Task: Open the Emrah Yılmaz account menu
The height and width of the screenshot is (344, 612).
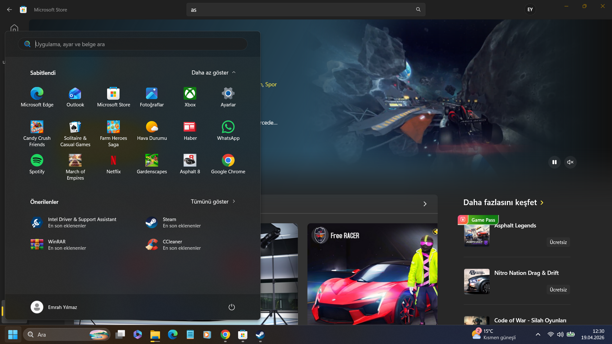Action: [54, 307]
